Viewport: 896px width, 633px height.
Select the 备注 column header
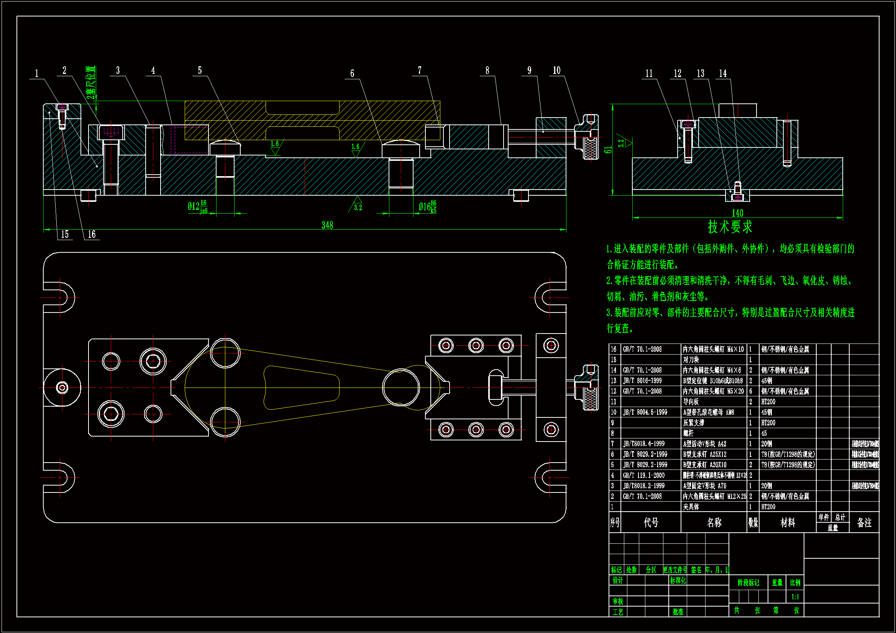[x=864, y=523]
